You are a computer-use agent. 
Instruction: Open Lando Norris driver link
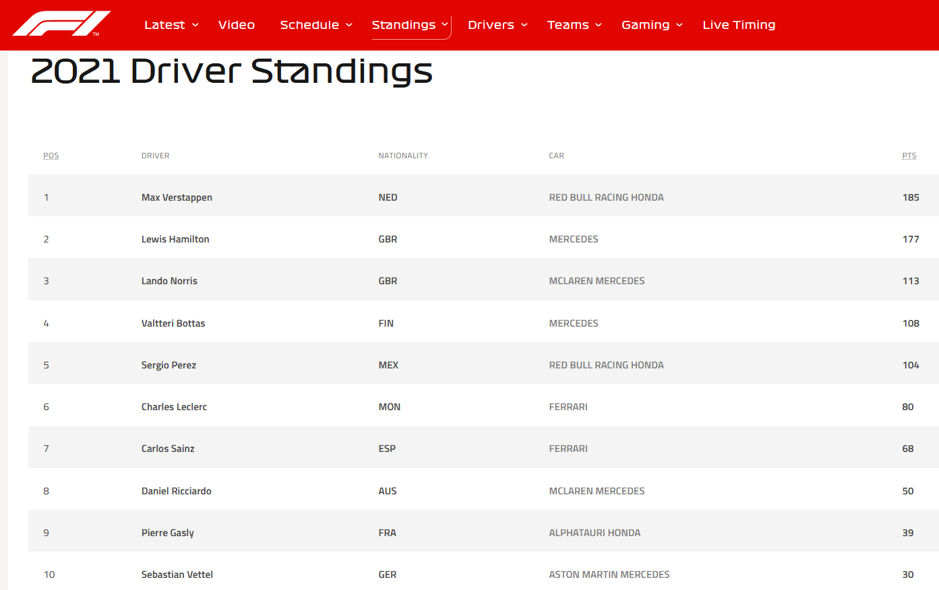point(169,281)
